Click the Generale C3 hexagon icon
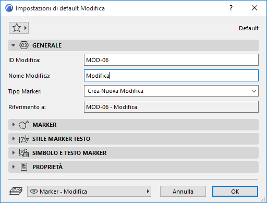The image size is (267, 203). click(24, 45)
